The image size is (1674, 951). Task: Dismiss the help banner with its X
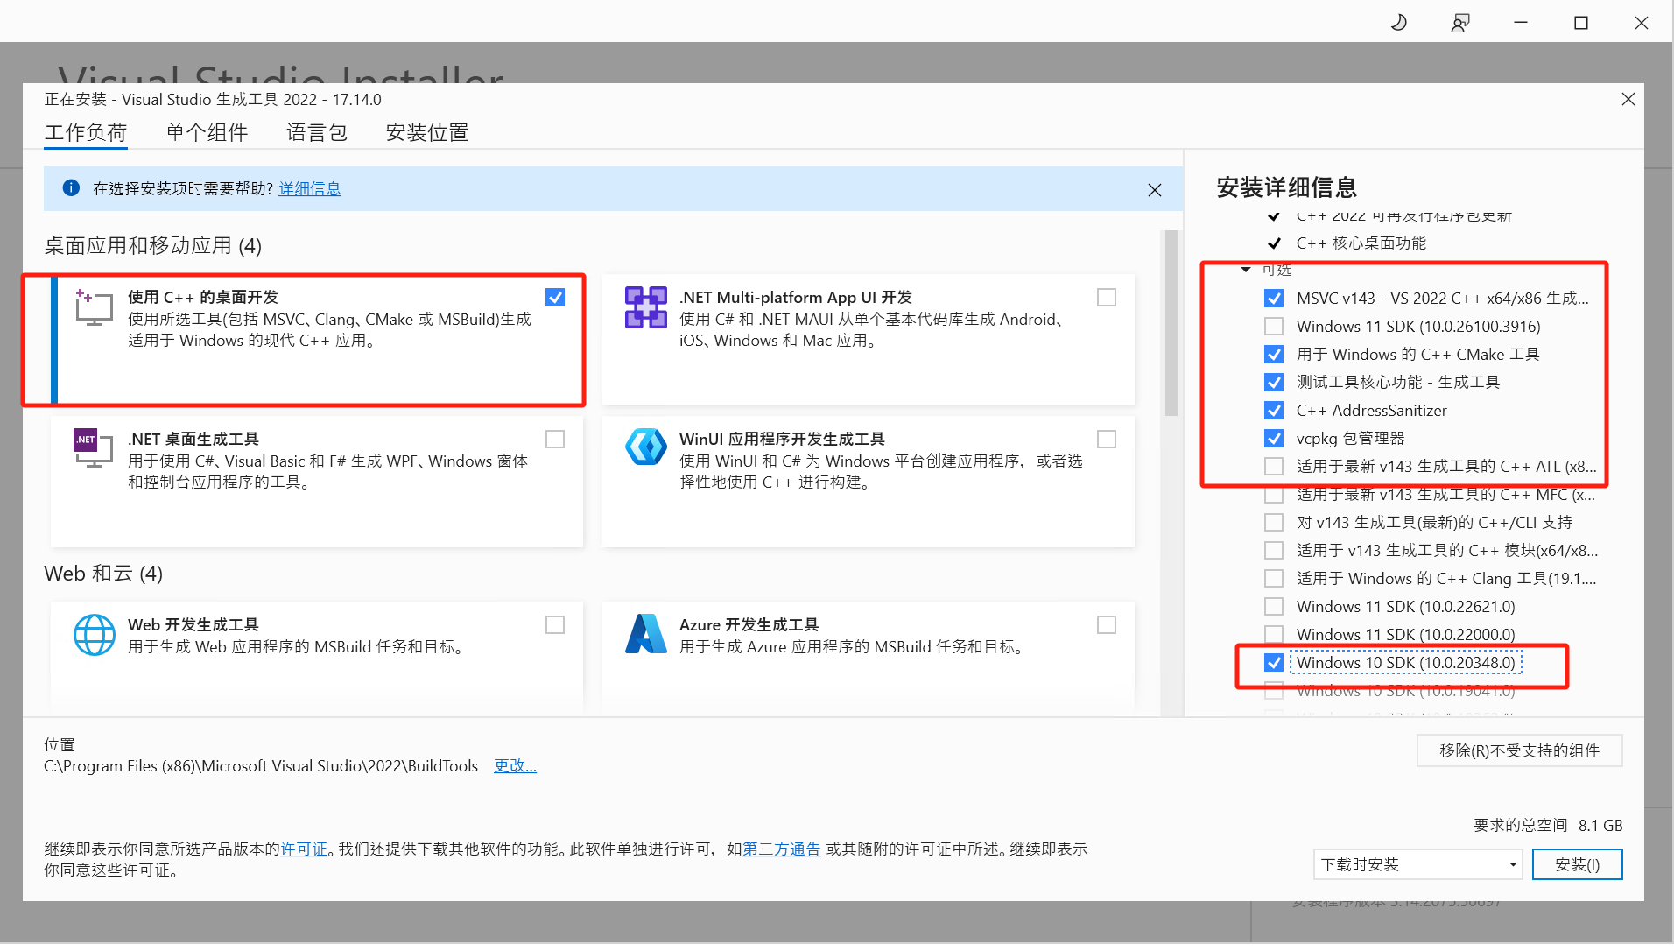(1155, 190)
